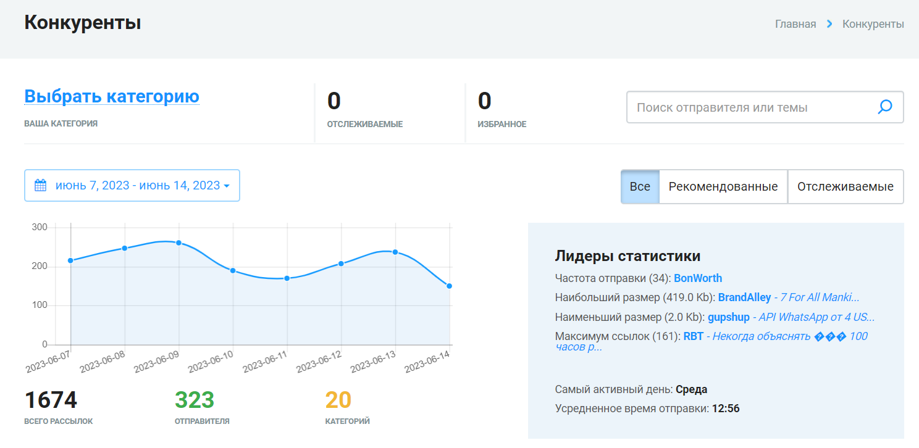Click the Максимум ссылок (161) label
Screen dimensions: 919x448
(618, 336)
